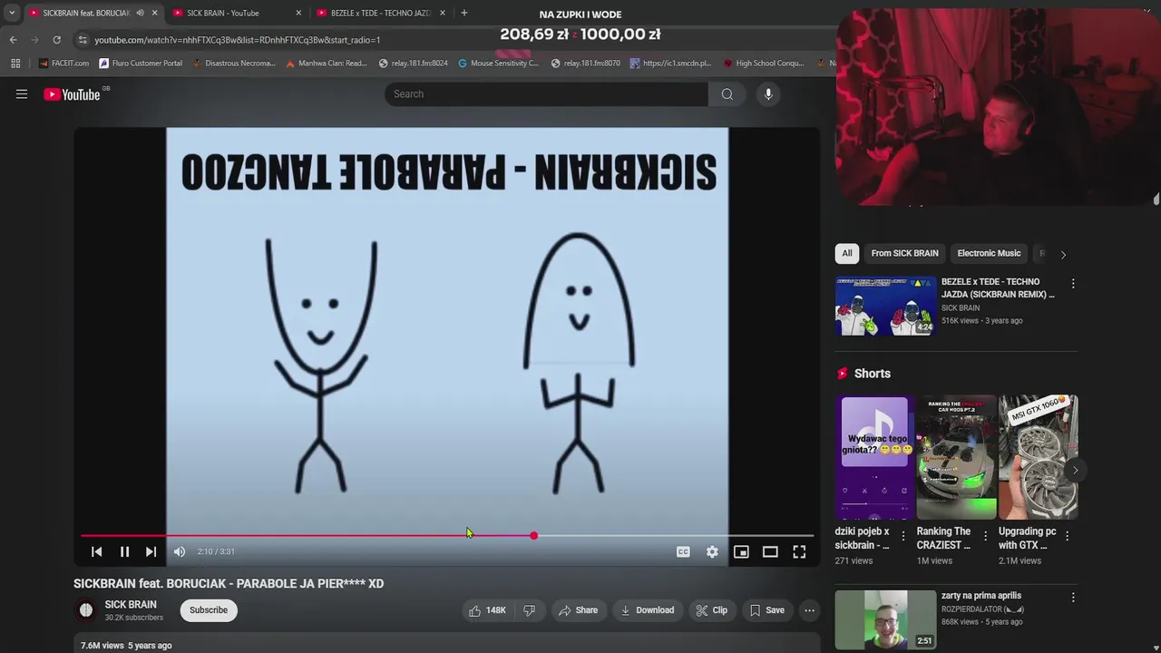
Task: Toggle theater mode view
Action: tap(770, 551)
